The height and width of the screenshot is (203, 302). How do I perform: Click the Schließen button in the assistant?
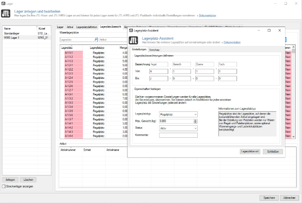(273, 152)
